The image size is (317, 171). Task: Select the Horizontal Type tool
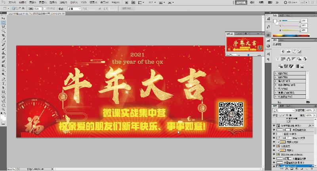3,83
